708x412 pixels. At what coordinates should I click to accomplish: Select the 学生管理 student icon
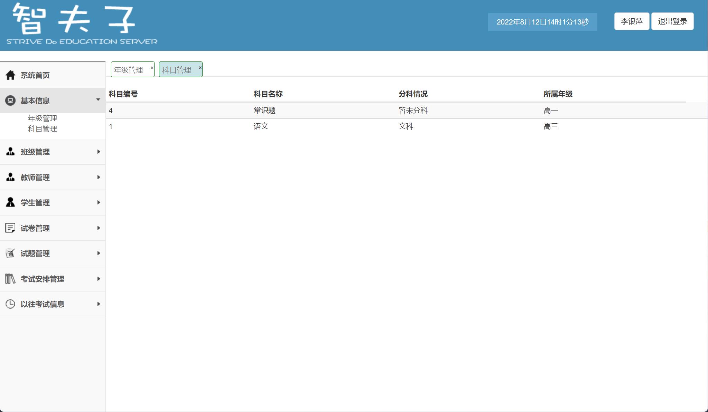pos(10,202)
